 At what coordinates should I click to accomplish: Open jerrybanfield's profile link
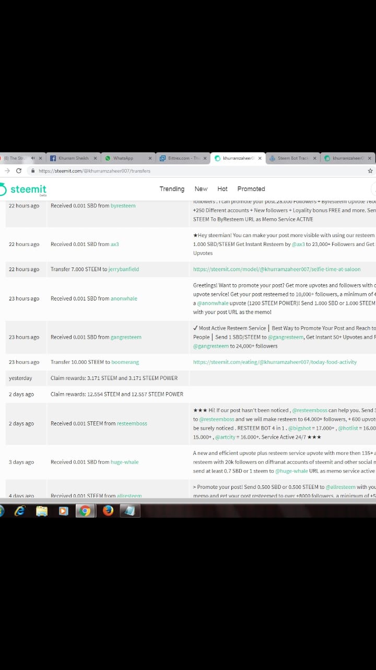pos(124,269)
